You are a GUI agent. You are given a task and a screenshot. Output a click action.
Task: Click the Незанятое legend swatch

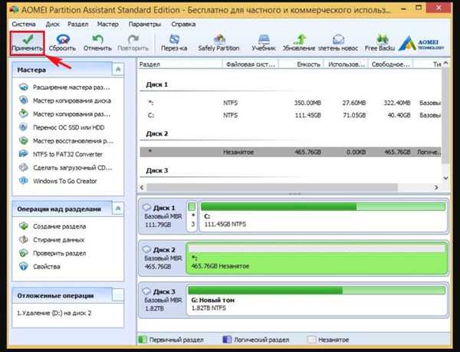tap(311, 340)
